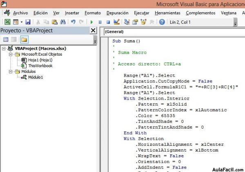Click the Application.CutCopyMode = False line
Screen dimensions: 245x172
pos(168,81)
